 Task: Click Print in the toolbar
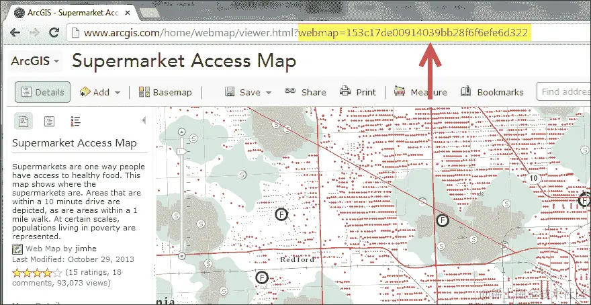358,92
